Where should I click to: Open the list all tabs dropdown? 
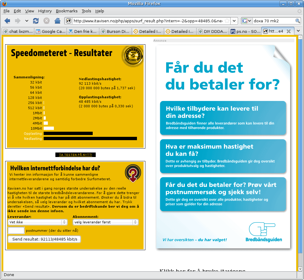[298, 31]
